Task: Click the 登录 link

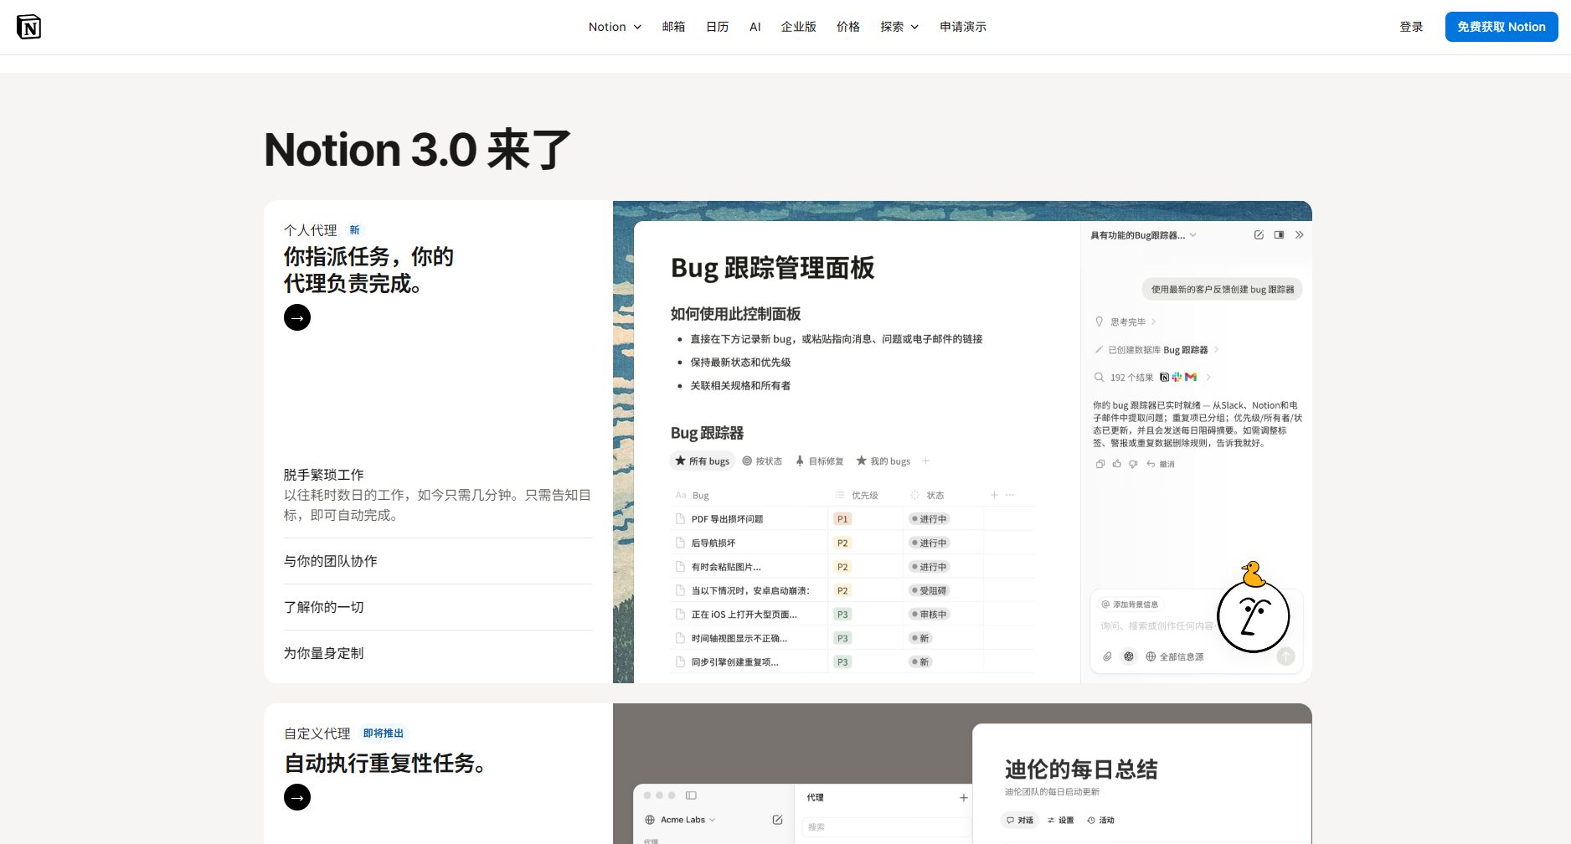Action: (1411, 27)
